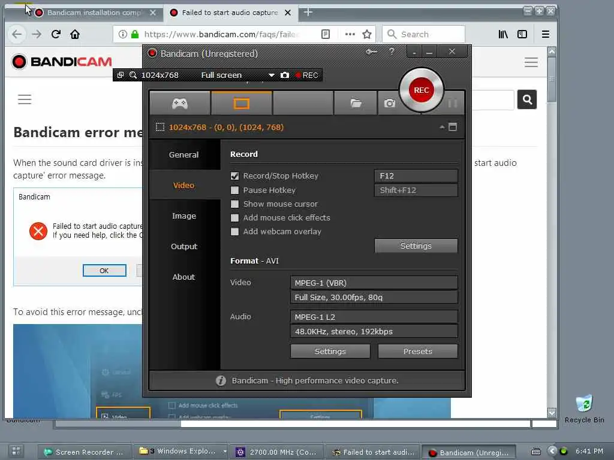Click the browser vertical scrollbar thumb
The width and height of the screenshot is (614, 460).
552,80
